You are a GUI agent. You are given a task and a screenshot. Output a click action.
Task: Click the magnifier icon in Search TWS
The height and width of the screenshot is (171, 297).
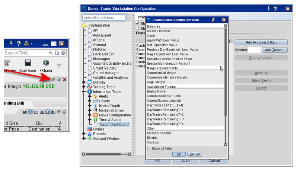click(51, 52)
